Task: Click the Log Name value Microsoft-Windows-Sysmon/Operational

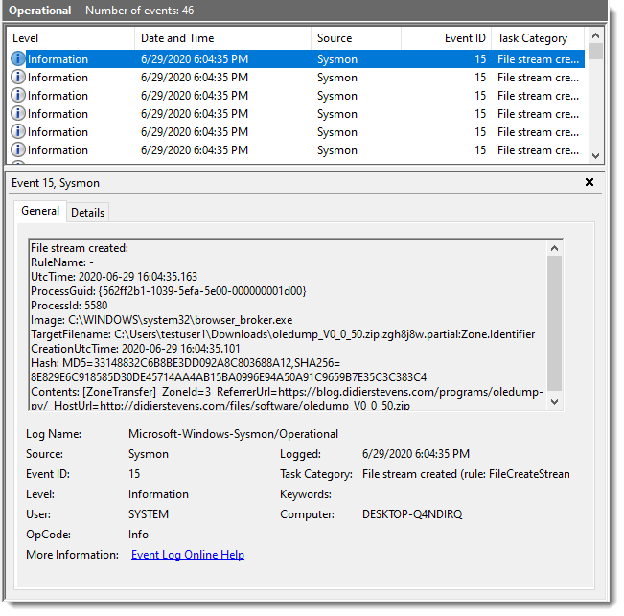Action: [233, 434]
